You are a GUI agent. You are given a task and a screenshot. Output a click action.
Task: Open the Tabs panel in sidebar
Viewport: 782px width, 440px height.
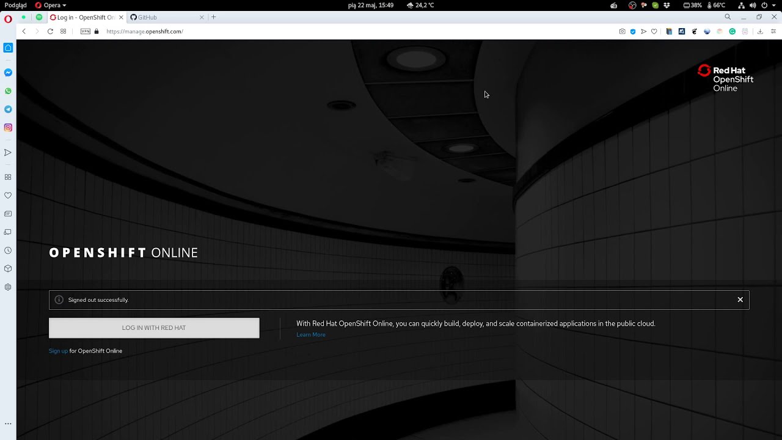click(8, 232)
